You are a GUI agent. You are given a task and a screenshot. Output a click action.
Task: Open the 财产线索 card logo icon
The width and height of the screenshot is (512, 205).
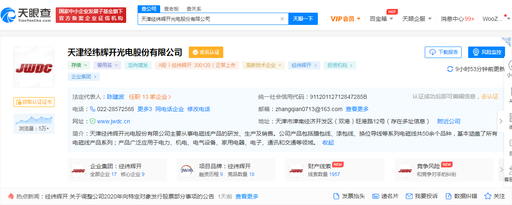coord(296,170)
